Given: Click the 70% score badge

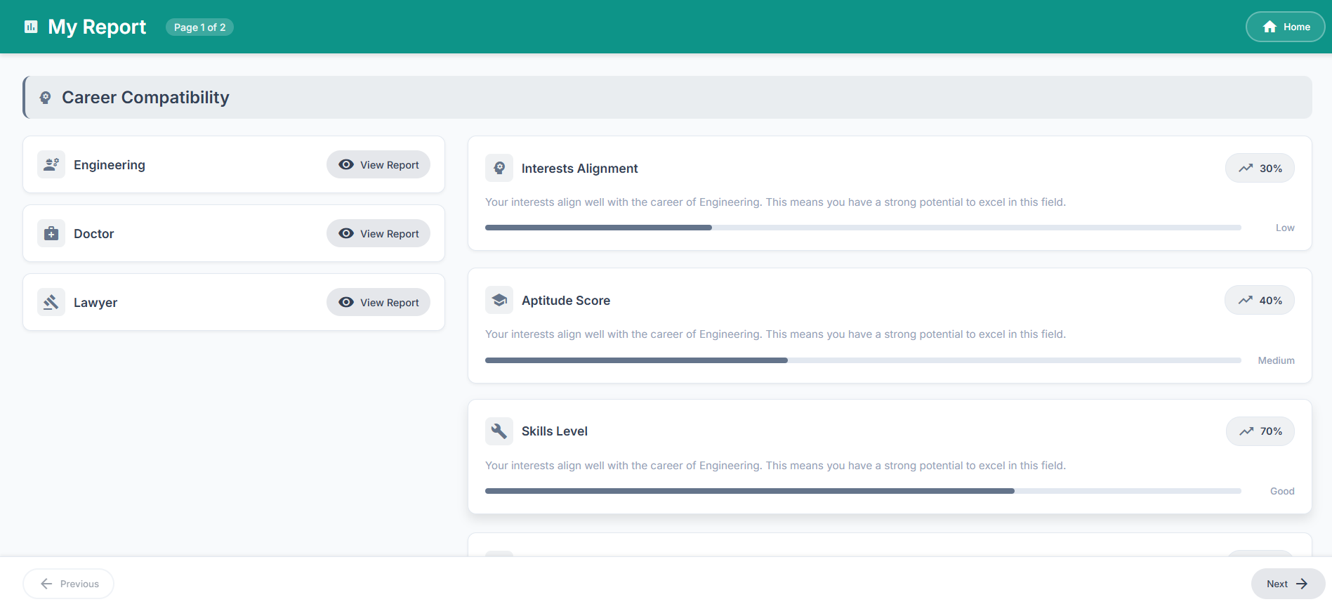Looking at the screenshot, I should pos(1260,431).
